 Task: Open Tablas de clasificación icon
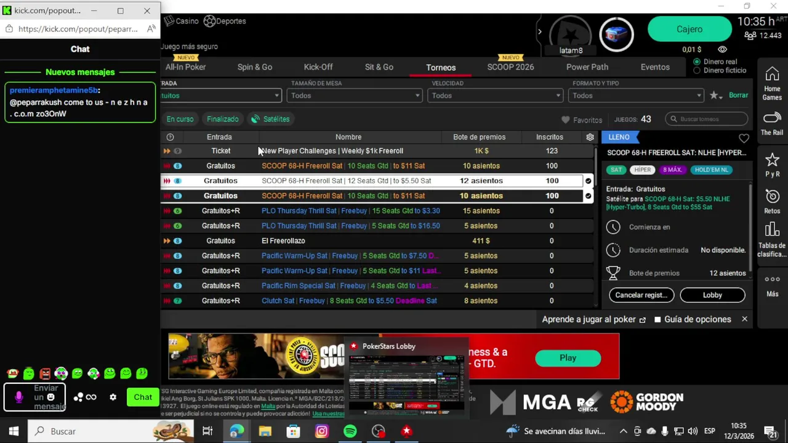pyautogui.click(x=772, y=231)
